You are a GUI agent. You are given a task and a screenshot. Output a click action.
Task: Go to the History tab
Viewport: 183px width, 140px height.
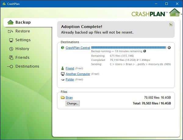pos(22,49)
